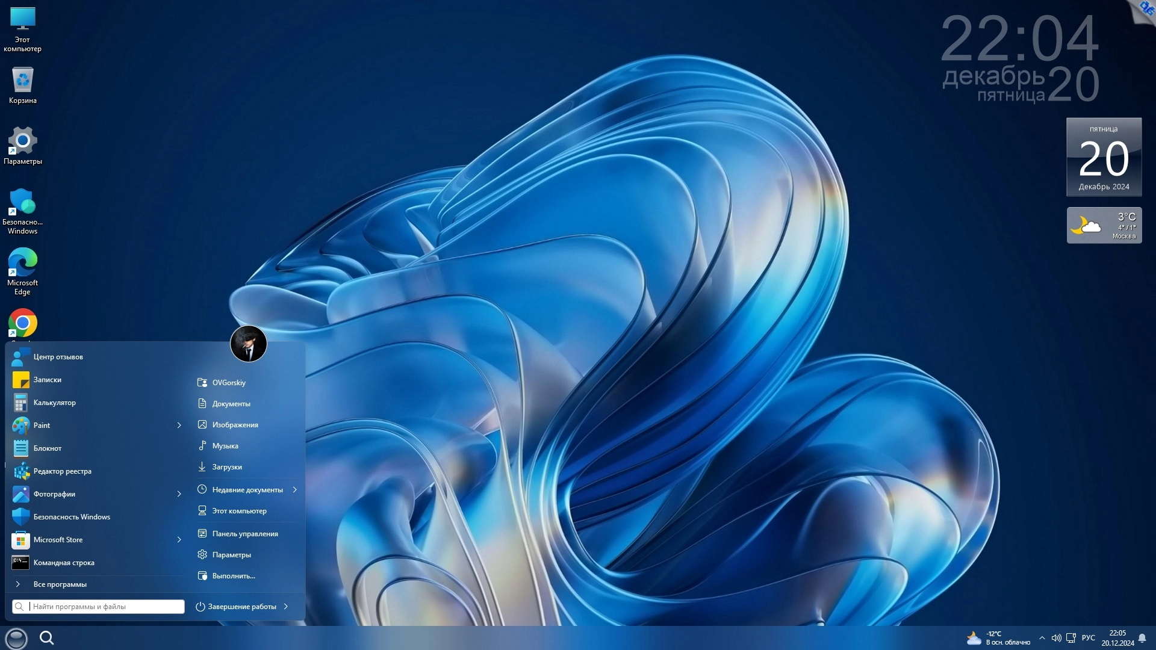Viewport: 1156px width, 650px height.
Task: Open Редактор реестра from start menu
Action: [x=62, y=471]
